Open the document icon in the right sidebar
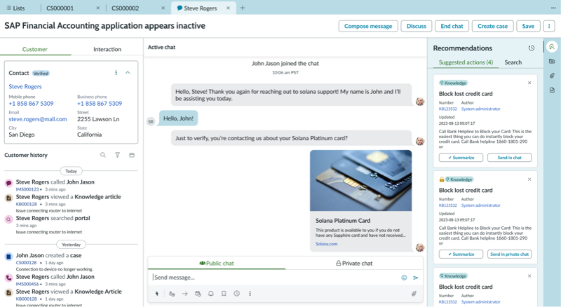The height and width of the screenshot is (307, 561). [552, 90]
